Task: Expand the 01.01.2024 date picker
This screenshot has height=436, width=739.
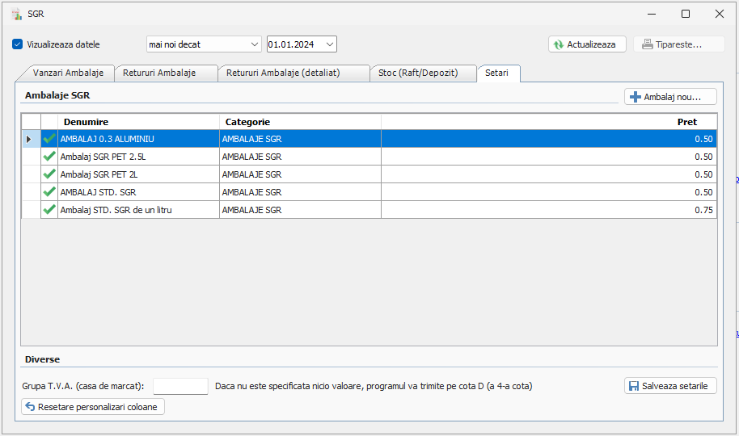Action: click(330, 44)
